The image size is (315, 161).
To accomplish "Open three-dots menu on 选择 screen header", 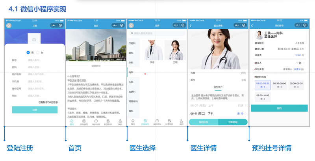I will click(x=176, y=25).
